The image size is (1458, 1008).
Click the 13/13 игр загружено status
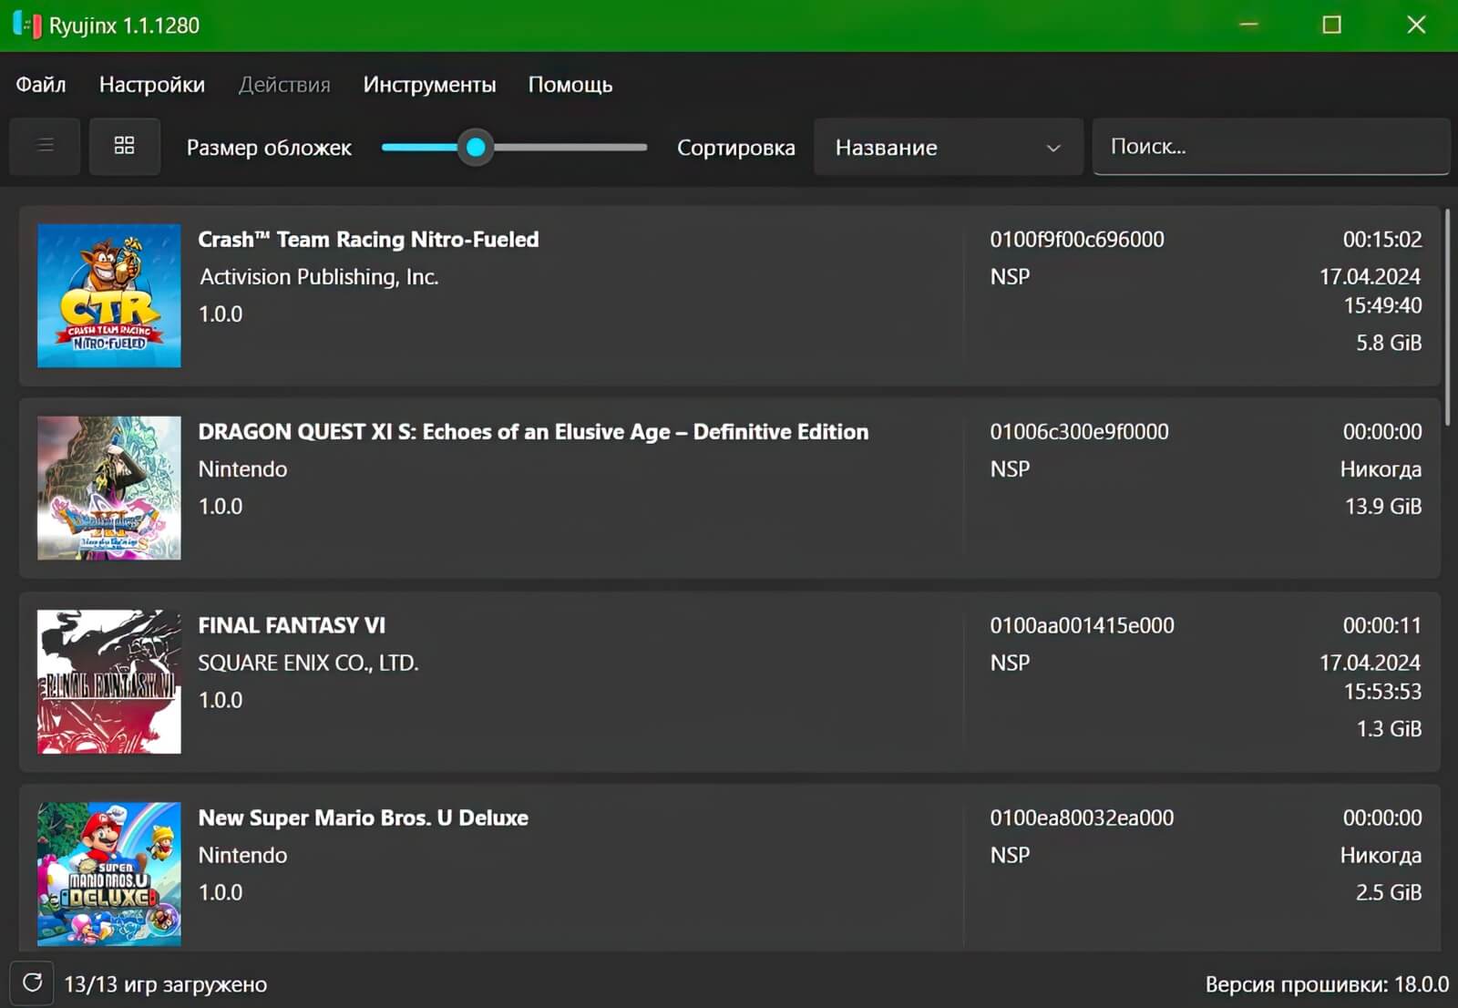click(x=165, y=984)
